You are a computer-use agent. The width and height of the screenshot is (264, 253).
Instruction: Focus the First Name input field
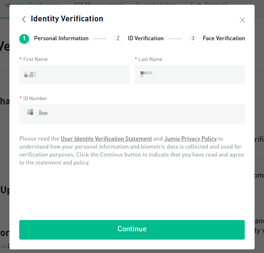(74, 75)
